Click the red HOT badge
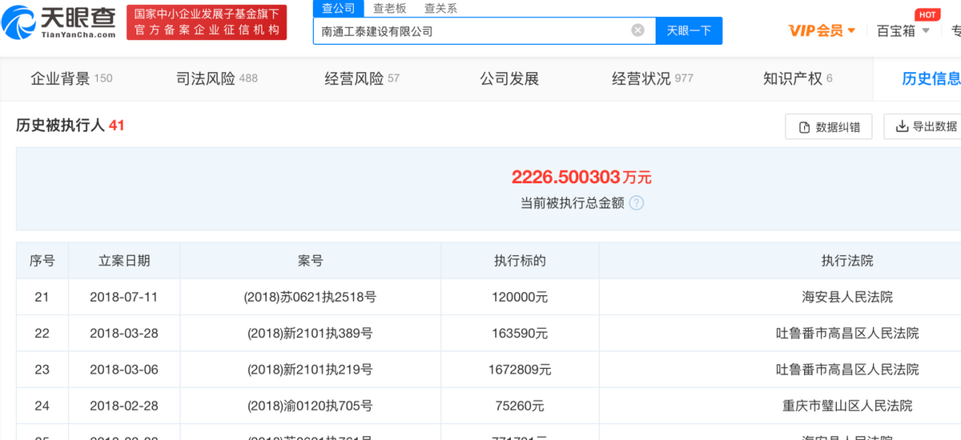 [927, 15]
